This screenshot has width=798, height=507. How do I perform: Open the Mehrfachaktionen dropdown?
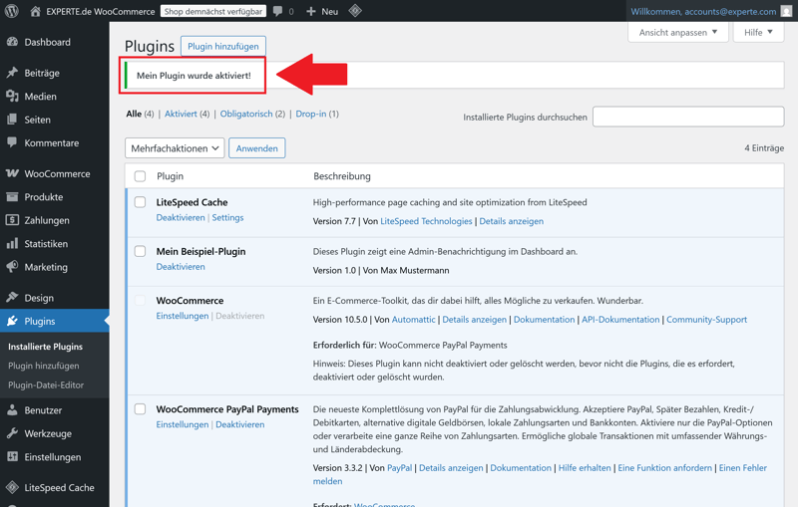point(175,148)
